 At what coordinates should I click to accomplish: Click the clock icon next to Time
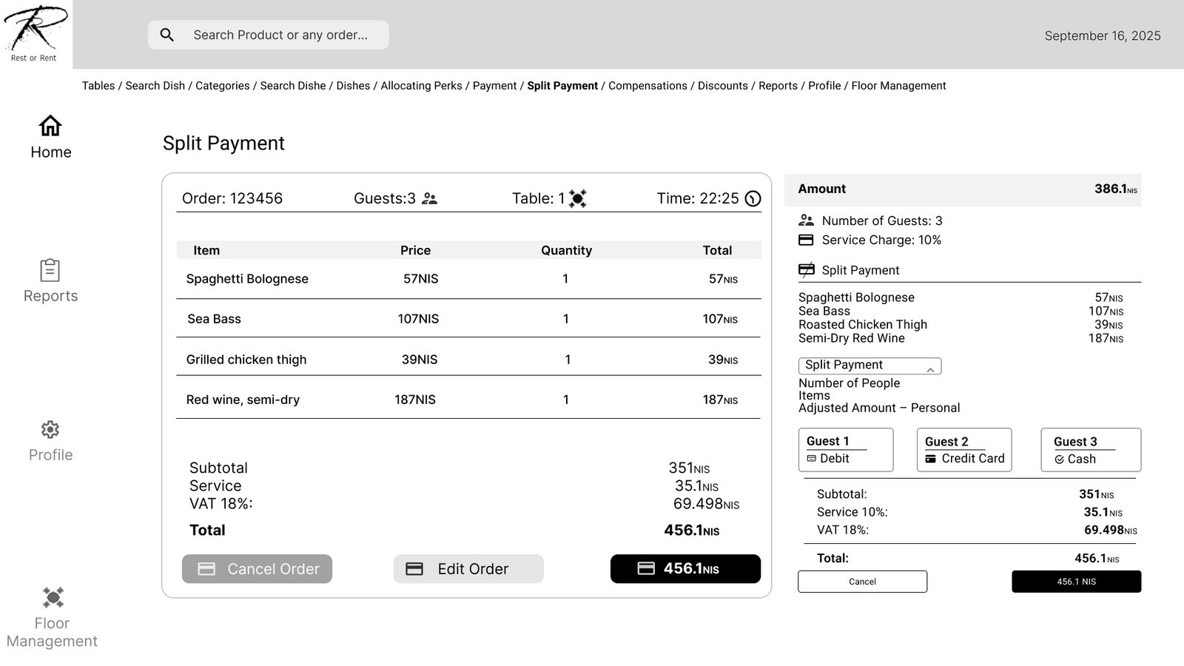753,198
